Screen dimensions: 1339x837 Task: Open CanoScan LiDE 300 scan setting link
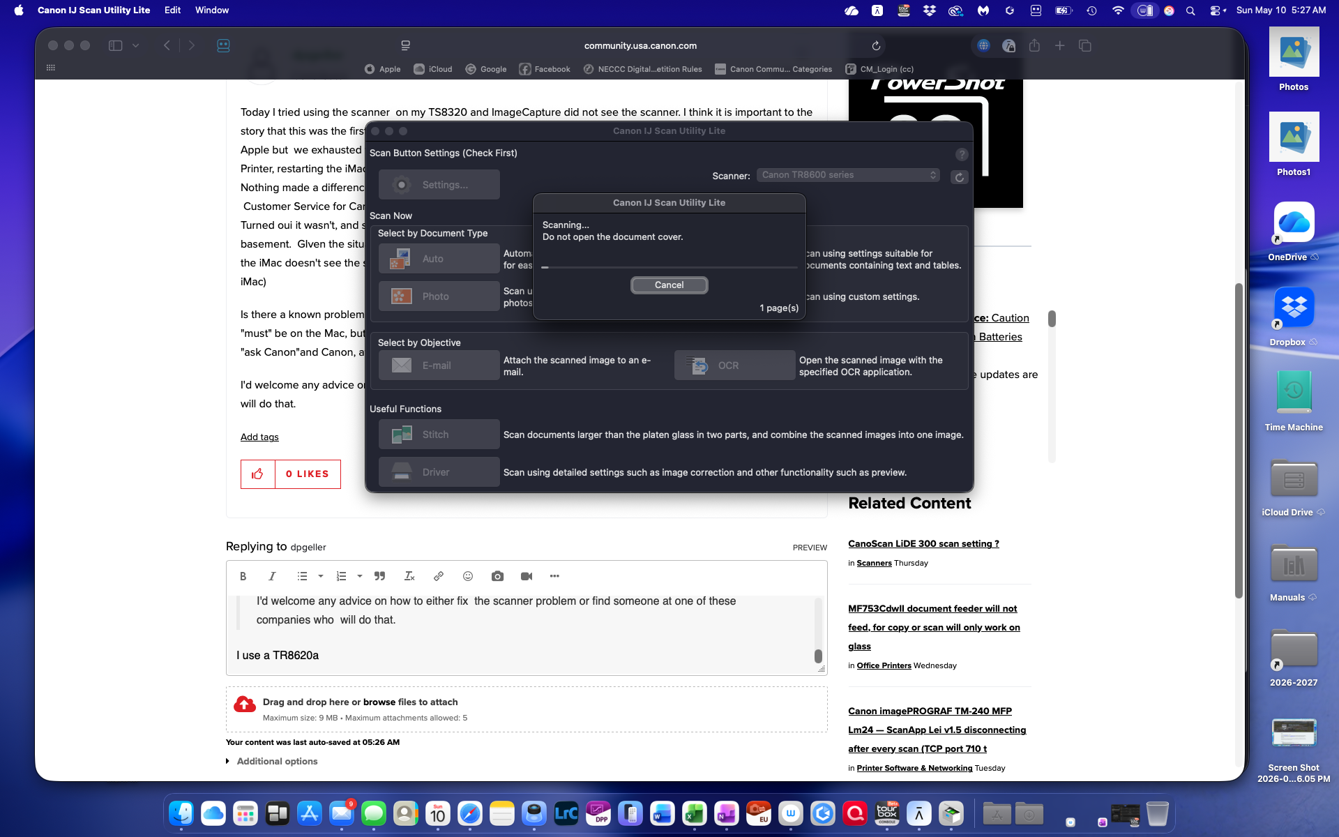[x=923, y=544]
